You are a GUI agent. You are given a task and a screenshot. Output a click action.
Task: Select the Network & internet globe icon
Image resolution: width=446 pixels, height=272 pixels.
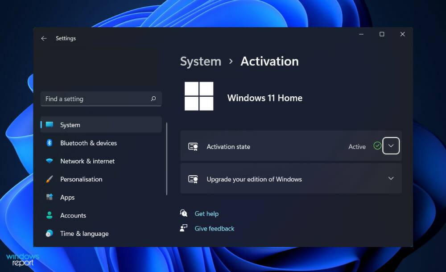point(50,161)
